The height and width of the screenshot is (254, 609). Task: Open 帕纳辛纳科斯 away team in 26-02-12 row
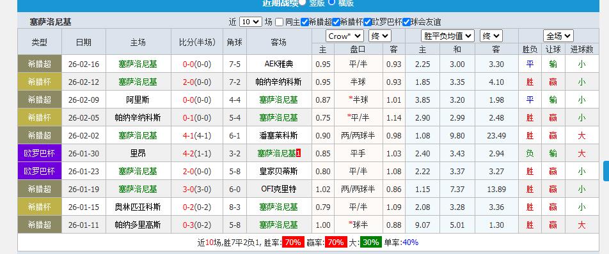(279, 82)
